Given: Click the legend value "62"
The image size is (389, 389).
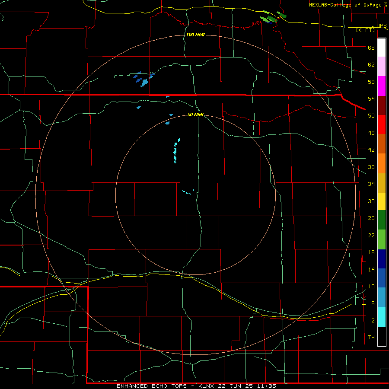Looking at the screenshot, I should tap(371, 65).
